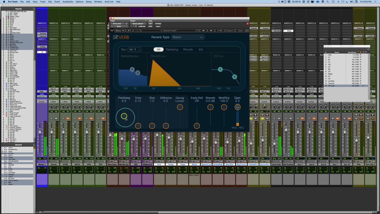Redo the RVerb parameter change
The image size is (380, 214).
[x=137, y=31]
